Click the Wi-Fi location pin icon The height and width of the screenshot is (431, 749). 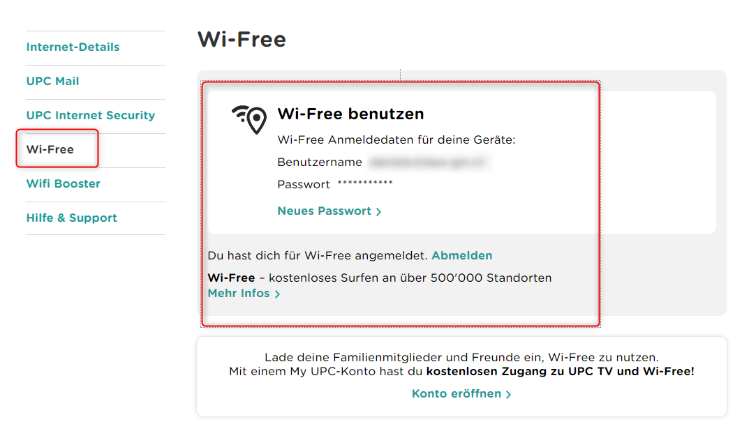coord(250,119)
